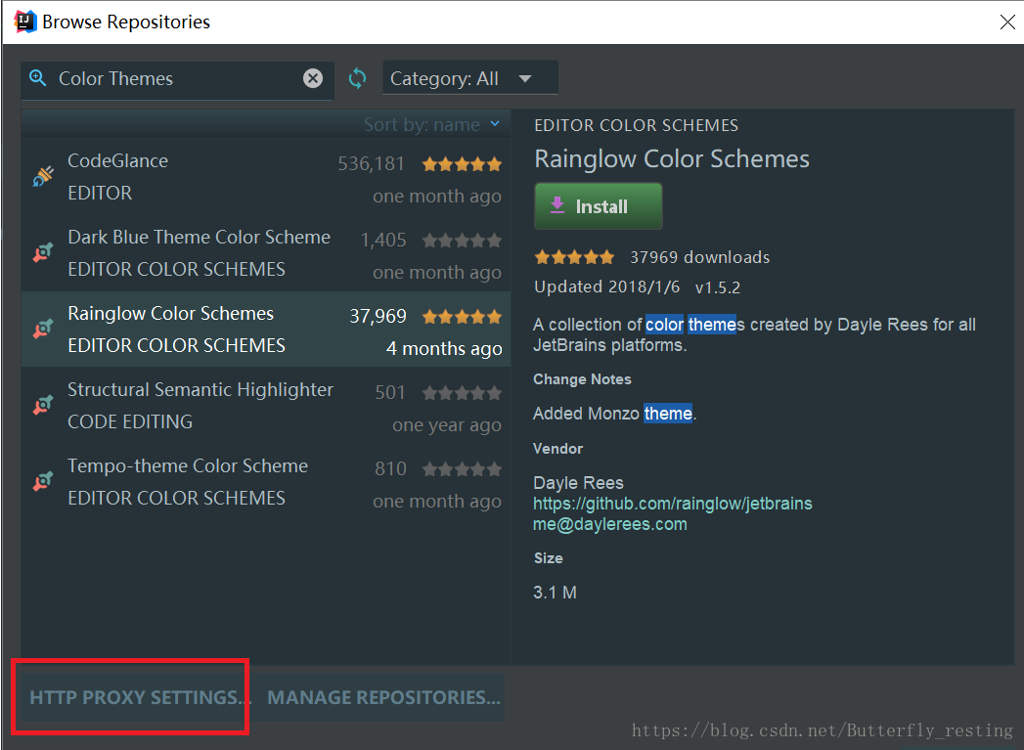Install the Rainglow Color Schemes plugin
Image resolution: width=1024 pixels, height=750 pixels.
tap(599, 206)
